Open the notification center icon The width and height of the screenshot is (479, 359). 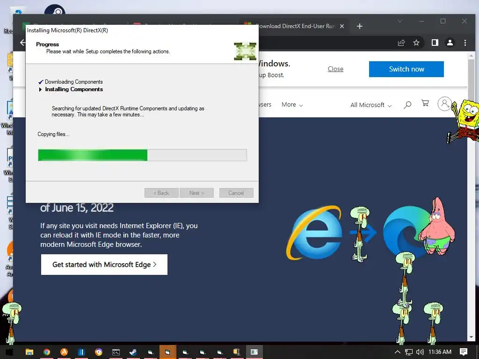(x=464, y=352)
